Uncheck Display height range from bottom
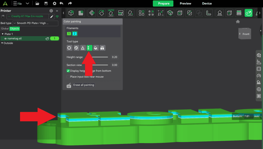Image resolution: width=263 pixels, height=149 pixels. pos(68,71)
